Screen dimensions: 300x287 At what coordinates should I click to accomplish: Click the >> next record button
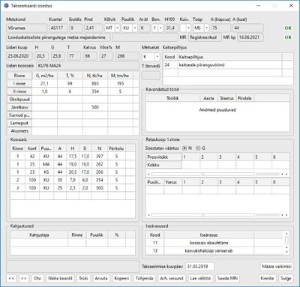[x=23, y=278]
